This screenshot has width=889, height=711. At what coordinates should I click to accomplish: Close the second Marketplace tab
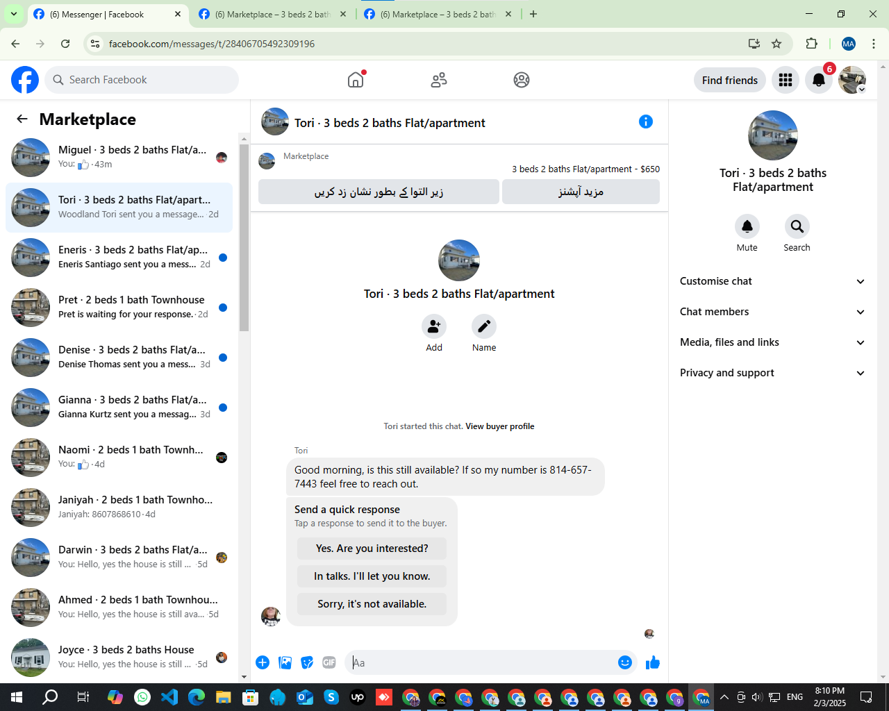[343, 14]
